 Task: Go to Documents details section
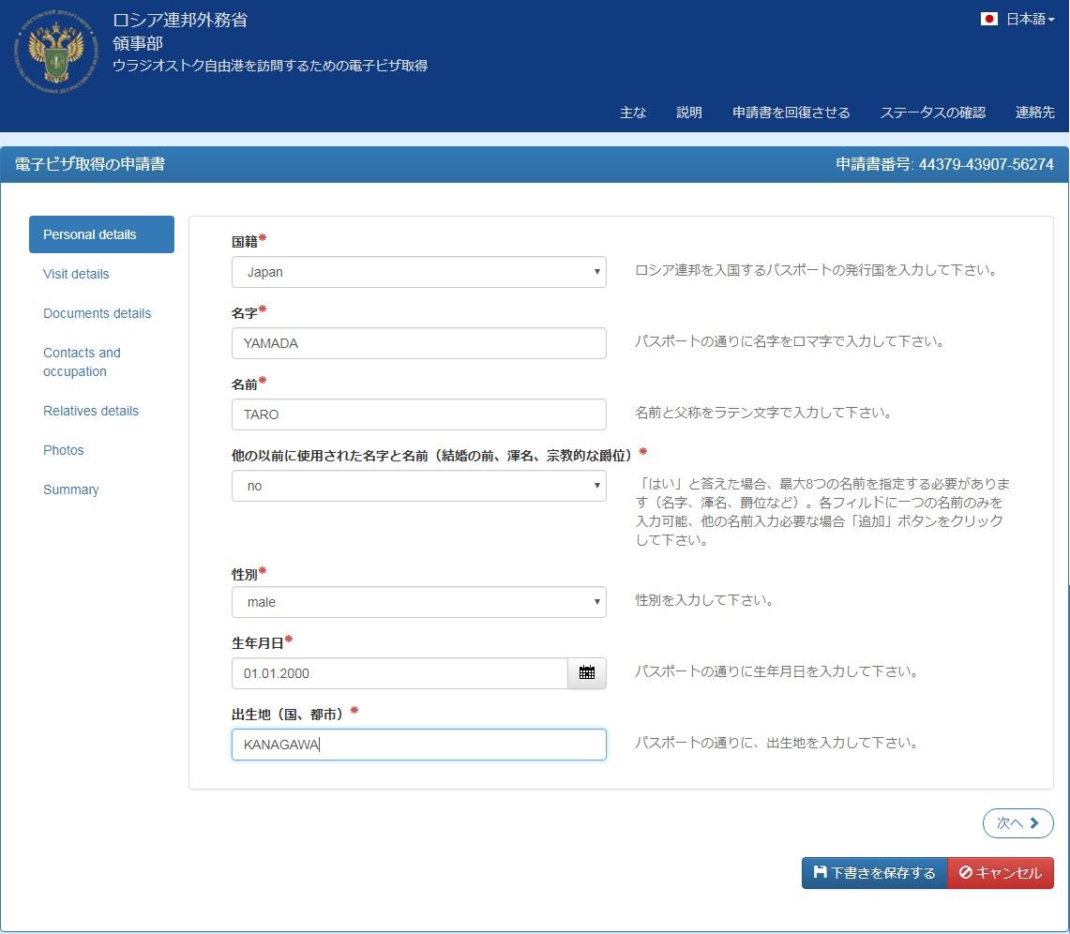coord(97,313)
